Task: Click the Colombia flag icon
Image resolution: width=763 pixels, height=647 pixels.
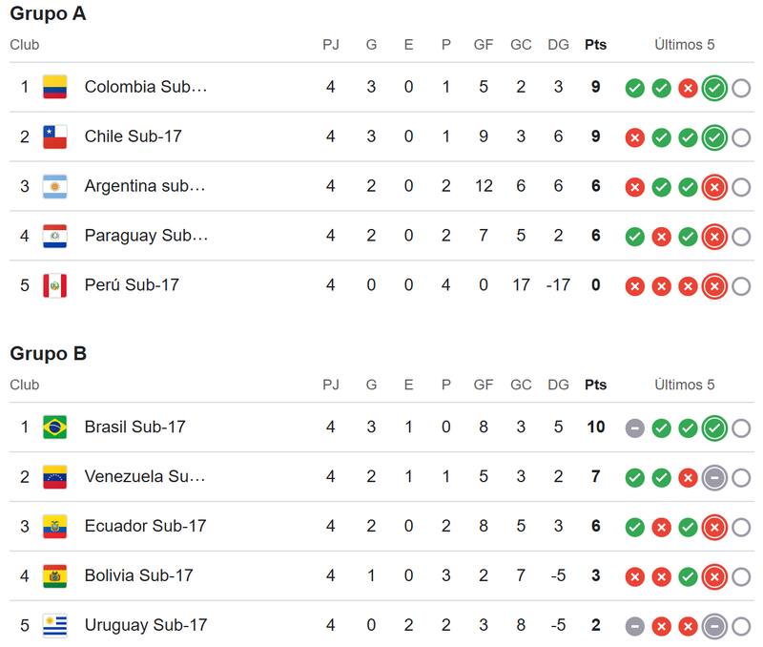Action: (55, 87)
